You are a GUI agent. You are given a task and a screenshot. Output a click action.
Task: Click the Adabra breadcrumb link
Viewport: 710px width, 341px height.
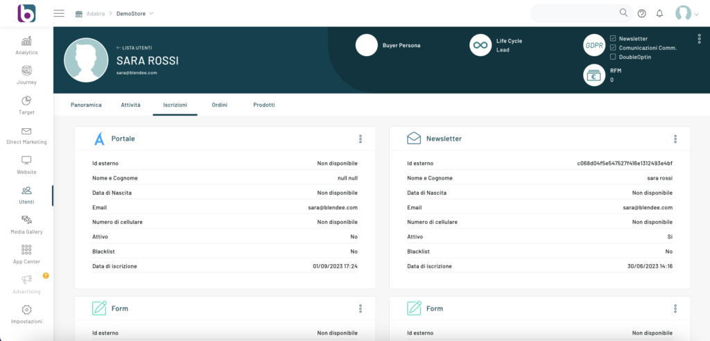[x=96, y=13]
